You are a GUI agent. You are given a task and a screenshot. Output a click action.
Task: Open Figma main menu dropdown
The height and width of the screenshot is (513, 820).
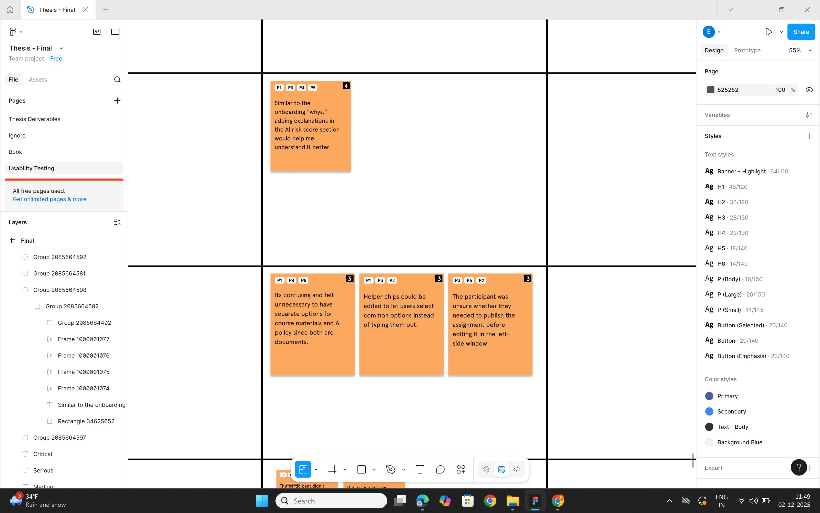pyautogui.click(x=15, y=32)
